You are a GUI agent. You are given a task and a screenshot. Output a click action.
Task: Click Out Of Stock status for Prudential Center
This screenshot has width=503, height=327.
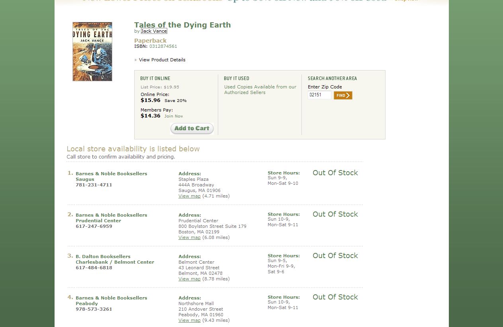[335, 214]
